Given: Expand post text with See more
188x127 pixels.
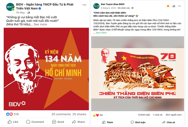Looking at the screenshot, I should click(40, 24).
